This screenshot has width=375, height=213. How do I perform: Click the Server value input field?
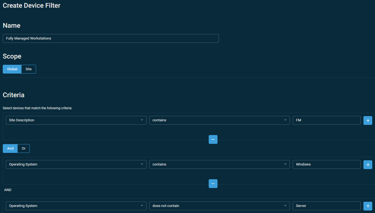coord(327,206)
